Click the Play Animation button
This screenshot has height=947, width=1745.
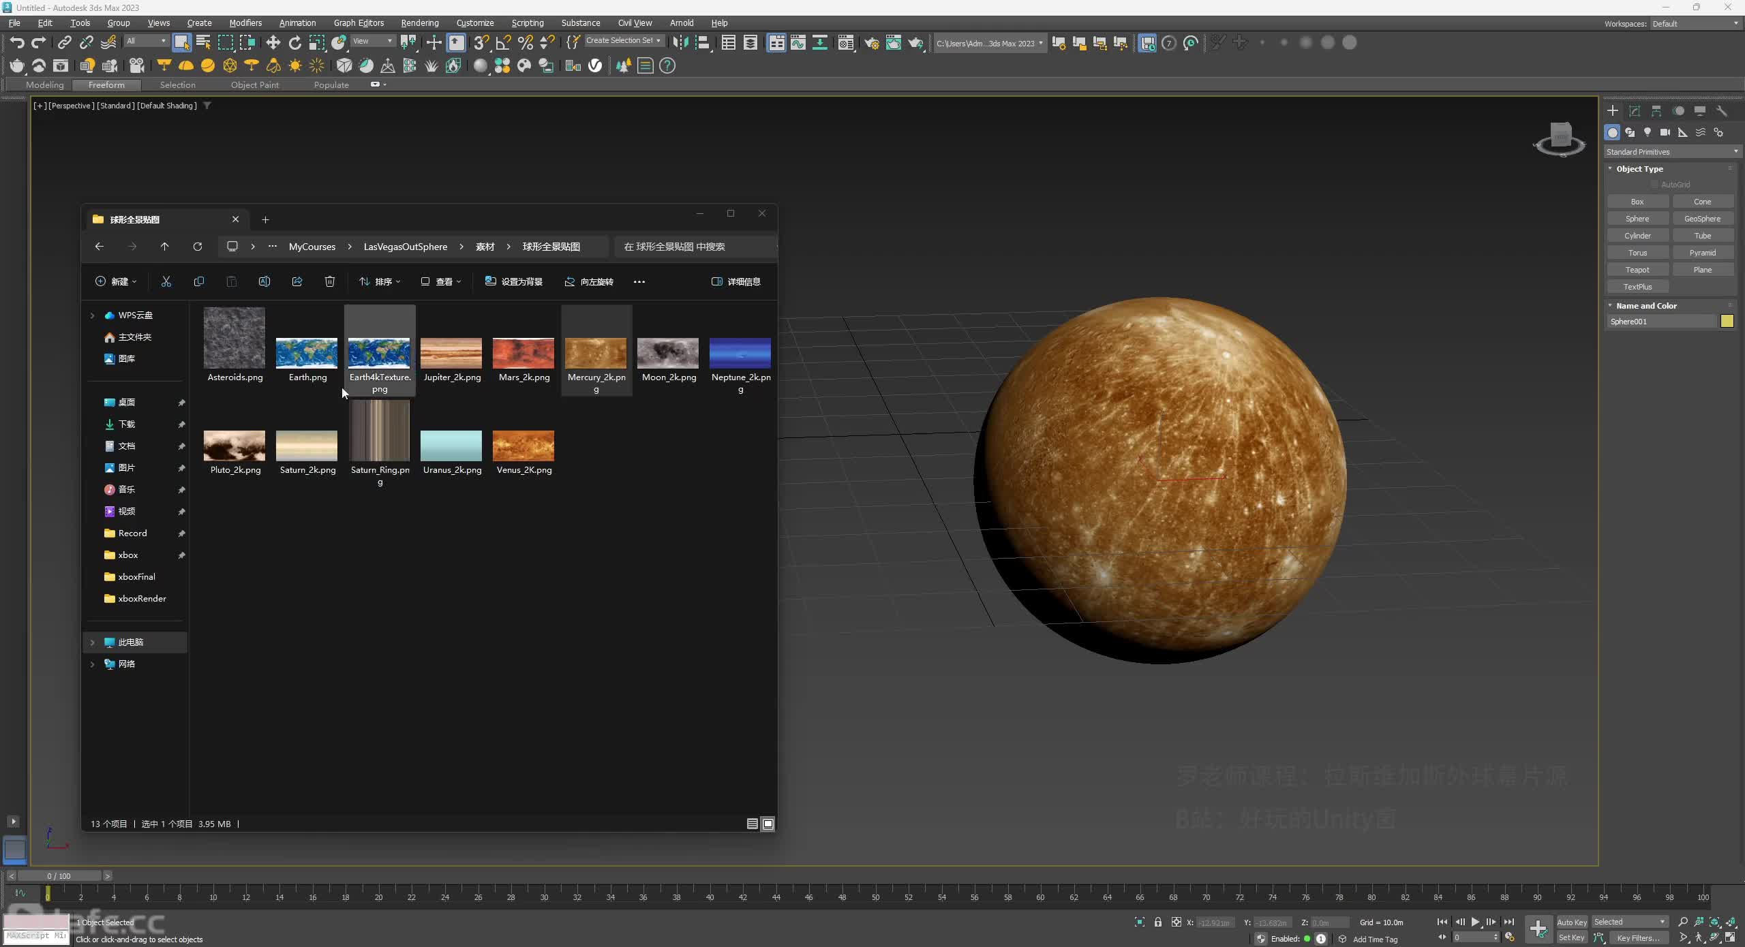click(1475, 922)
